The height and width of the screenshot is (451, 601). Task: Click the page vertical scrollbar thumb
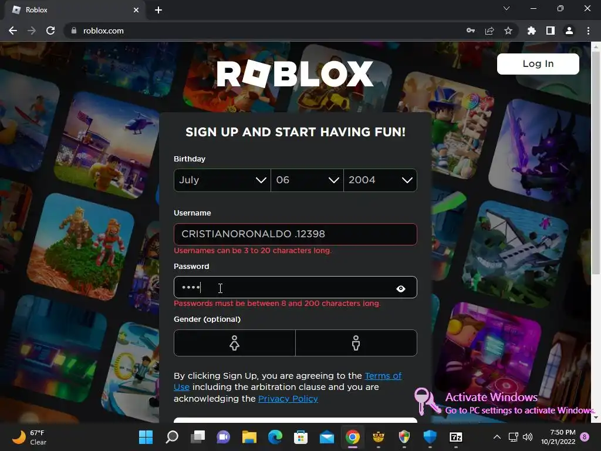click(596, 163)
